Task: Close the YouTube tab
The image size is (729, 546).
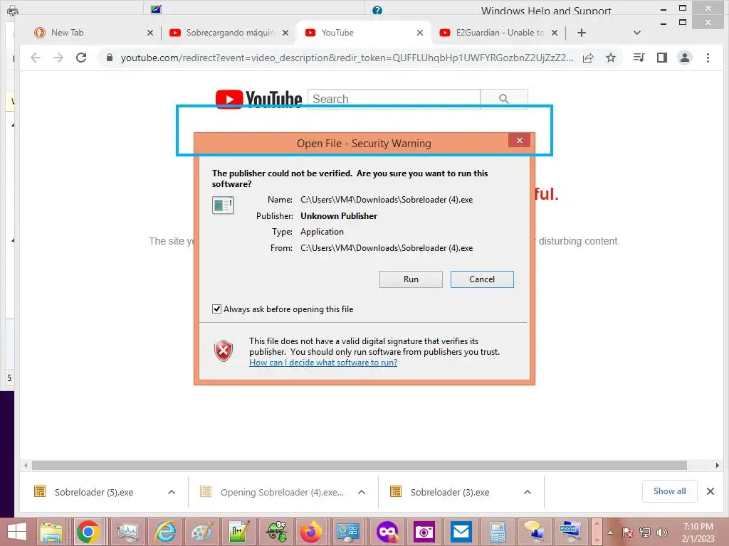Action: point(420,33)
